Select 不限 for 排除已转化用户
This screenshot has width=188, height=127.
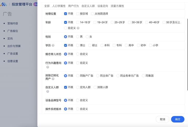[x=65, y=76]
